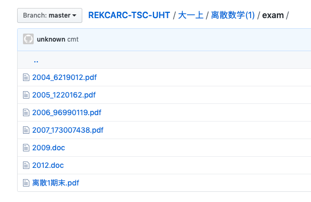Click file icon beside 2012.doc

pyautogui.click(x=26, y=165)
